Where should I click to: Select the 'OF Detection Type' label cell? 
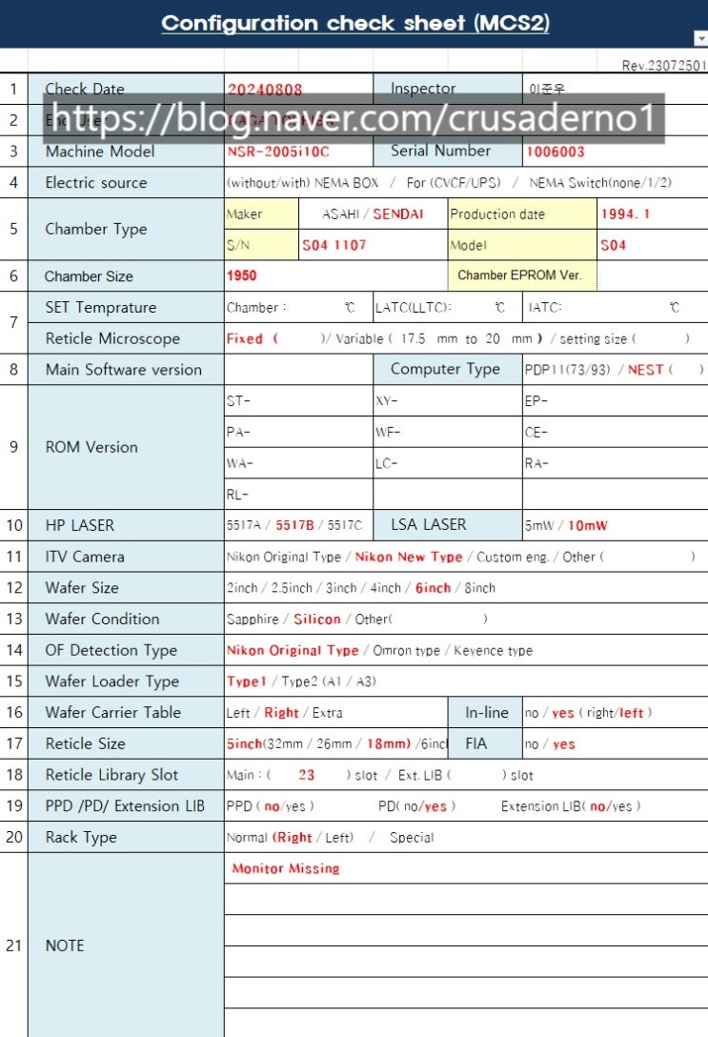click(126, 649)
